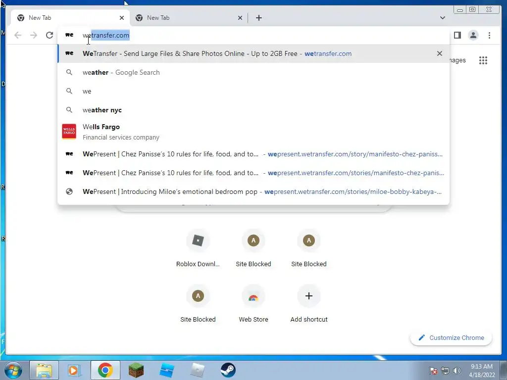This screenshot has width=507, height=380.
Task: Open the Site Blocked shortcut beside Web Store
Action: click(x=198, y=304)
